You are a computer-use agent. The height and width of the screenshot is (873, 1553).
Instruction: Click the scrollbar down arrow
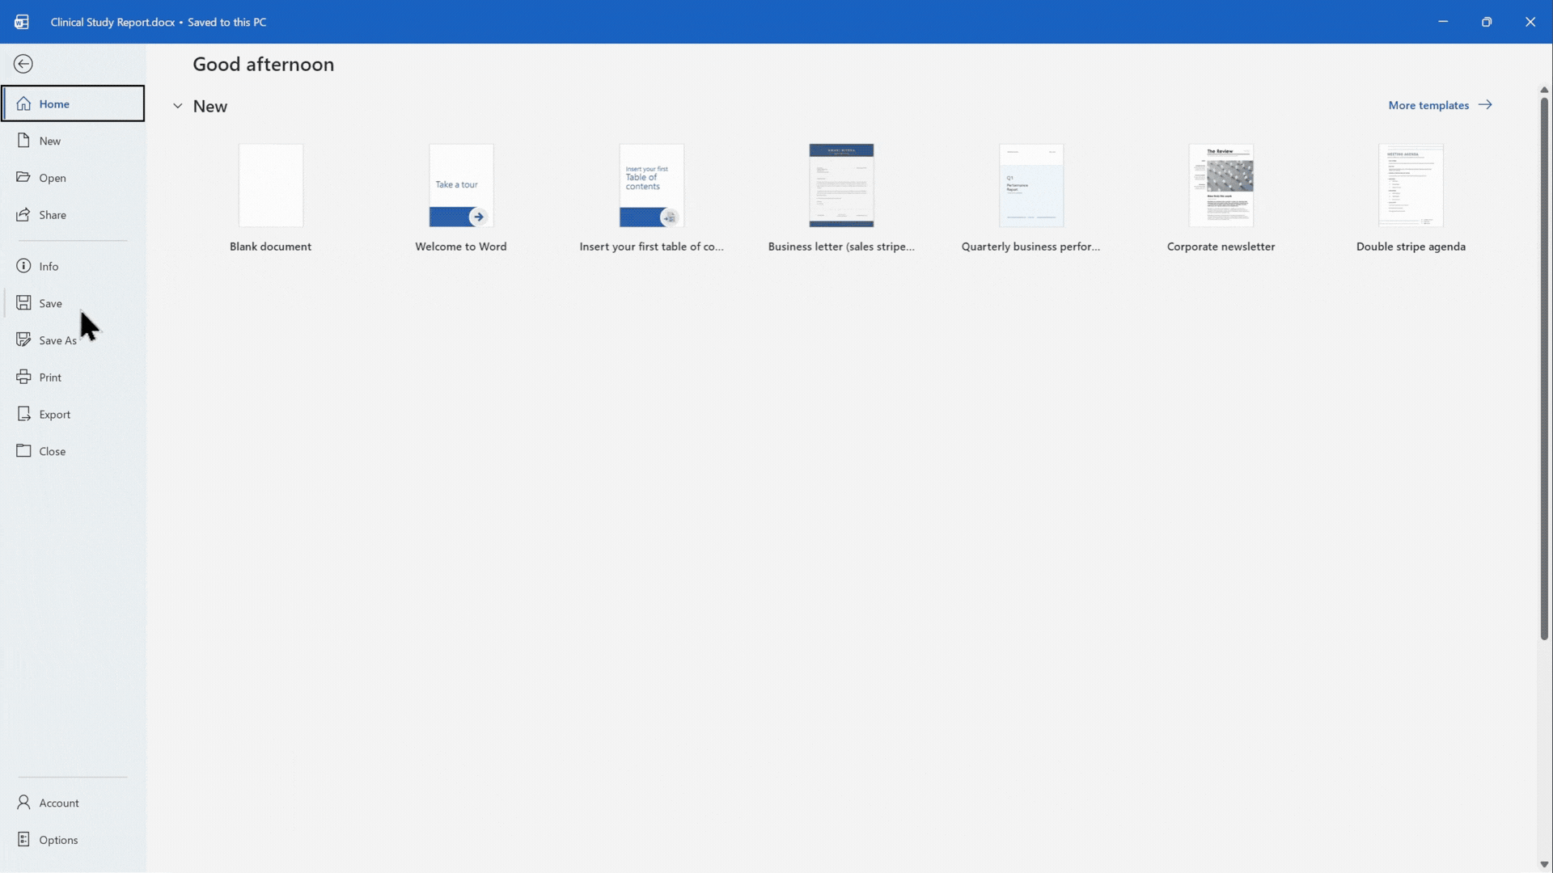click(1544, 864)
